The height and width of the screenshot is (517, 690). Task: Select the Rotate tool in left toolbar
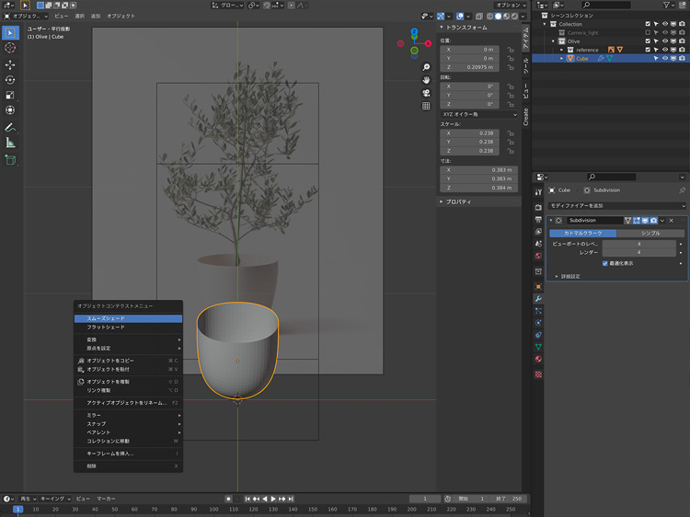(x=10, y=80)
